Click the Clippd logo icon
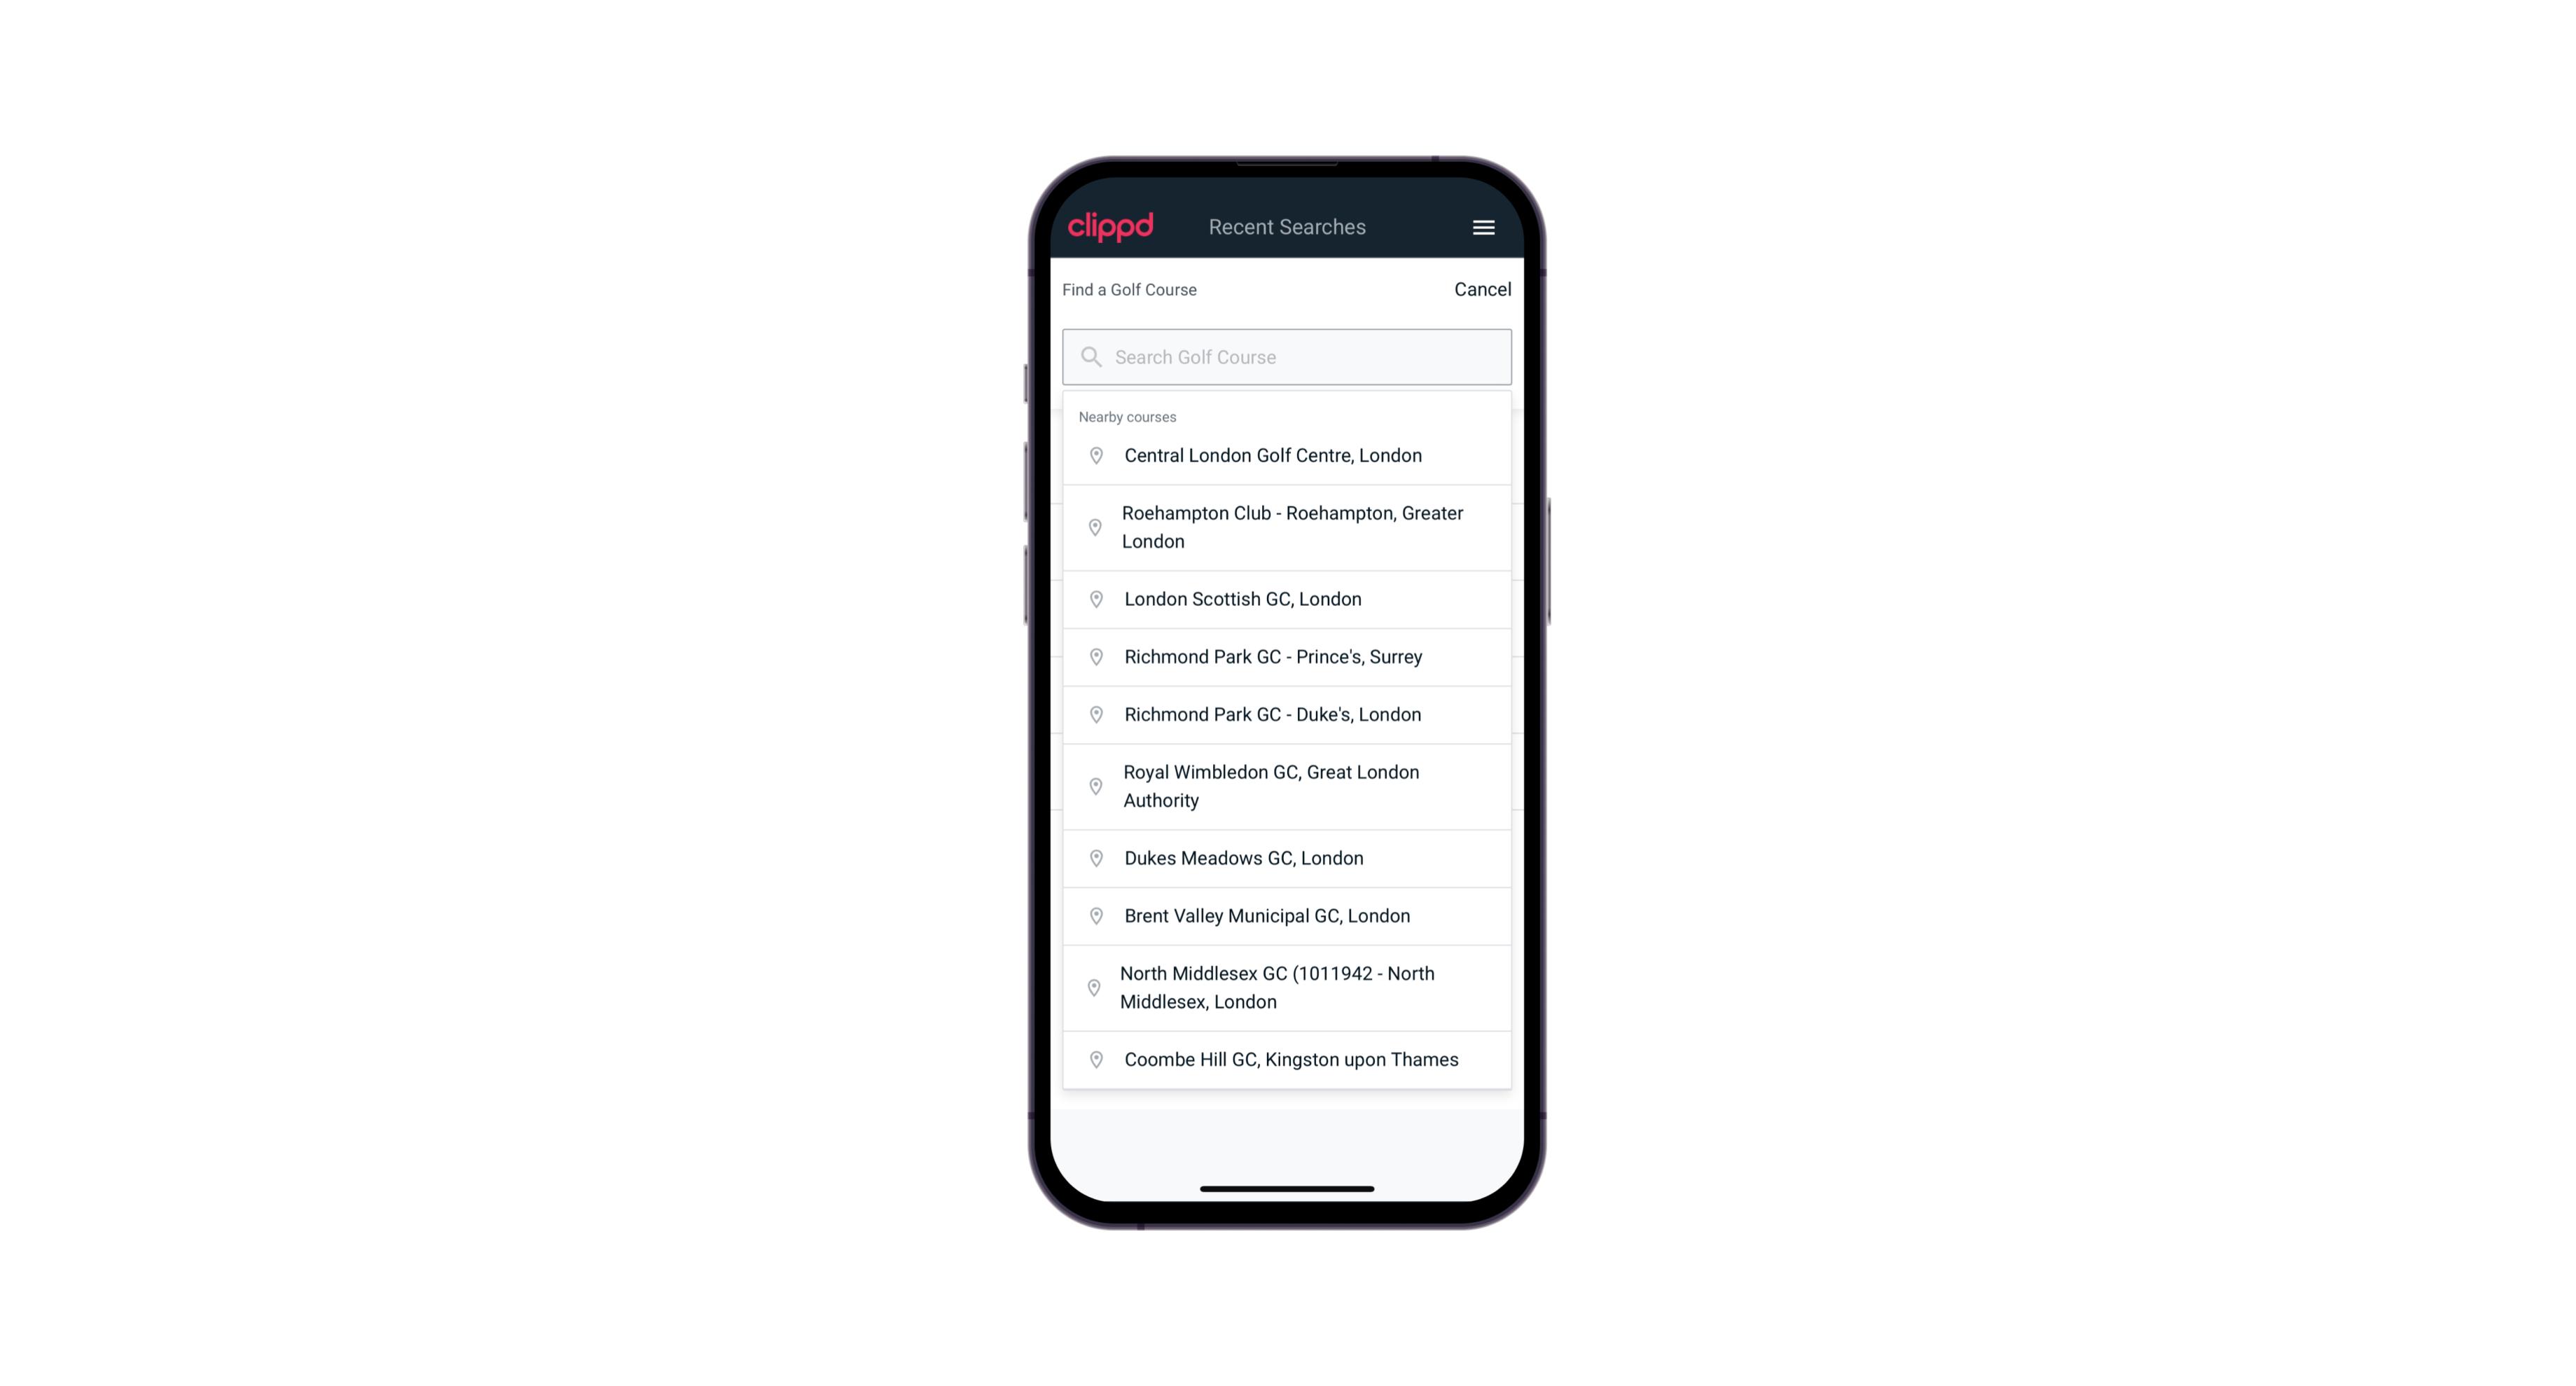 coord(1112,227)
